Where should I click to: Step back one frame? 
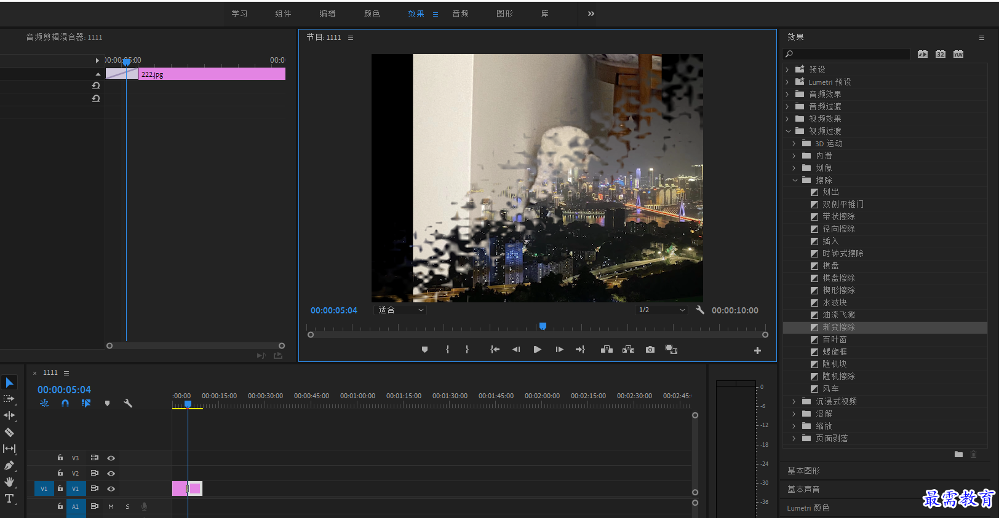[516, 350]
